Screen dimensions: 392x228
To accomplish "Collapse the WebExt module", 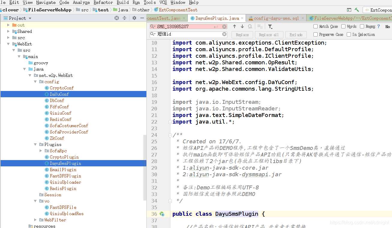I will (8, 44).
